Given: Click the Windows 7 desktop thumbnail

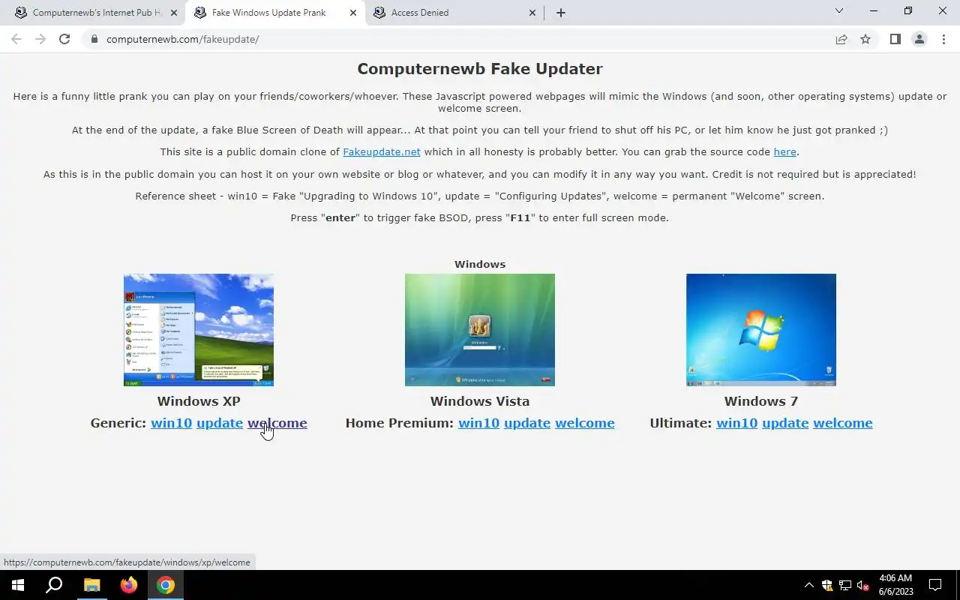Looking at the screenshot, I should 761,330.
